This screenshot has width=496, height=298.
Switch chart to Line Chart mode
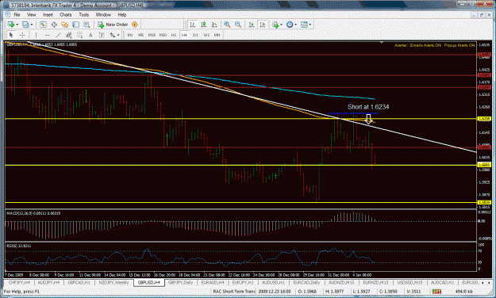click(x=214, y=25)
